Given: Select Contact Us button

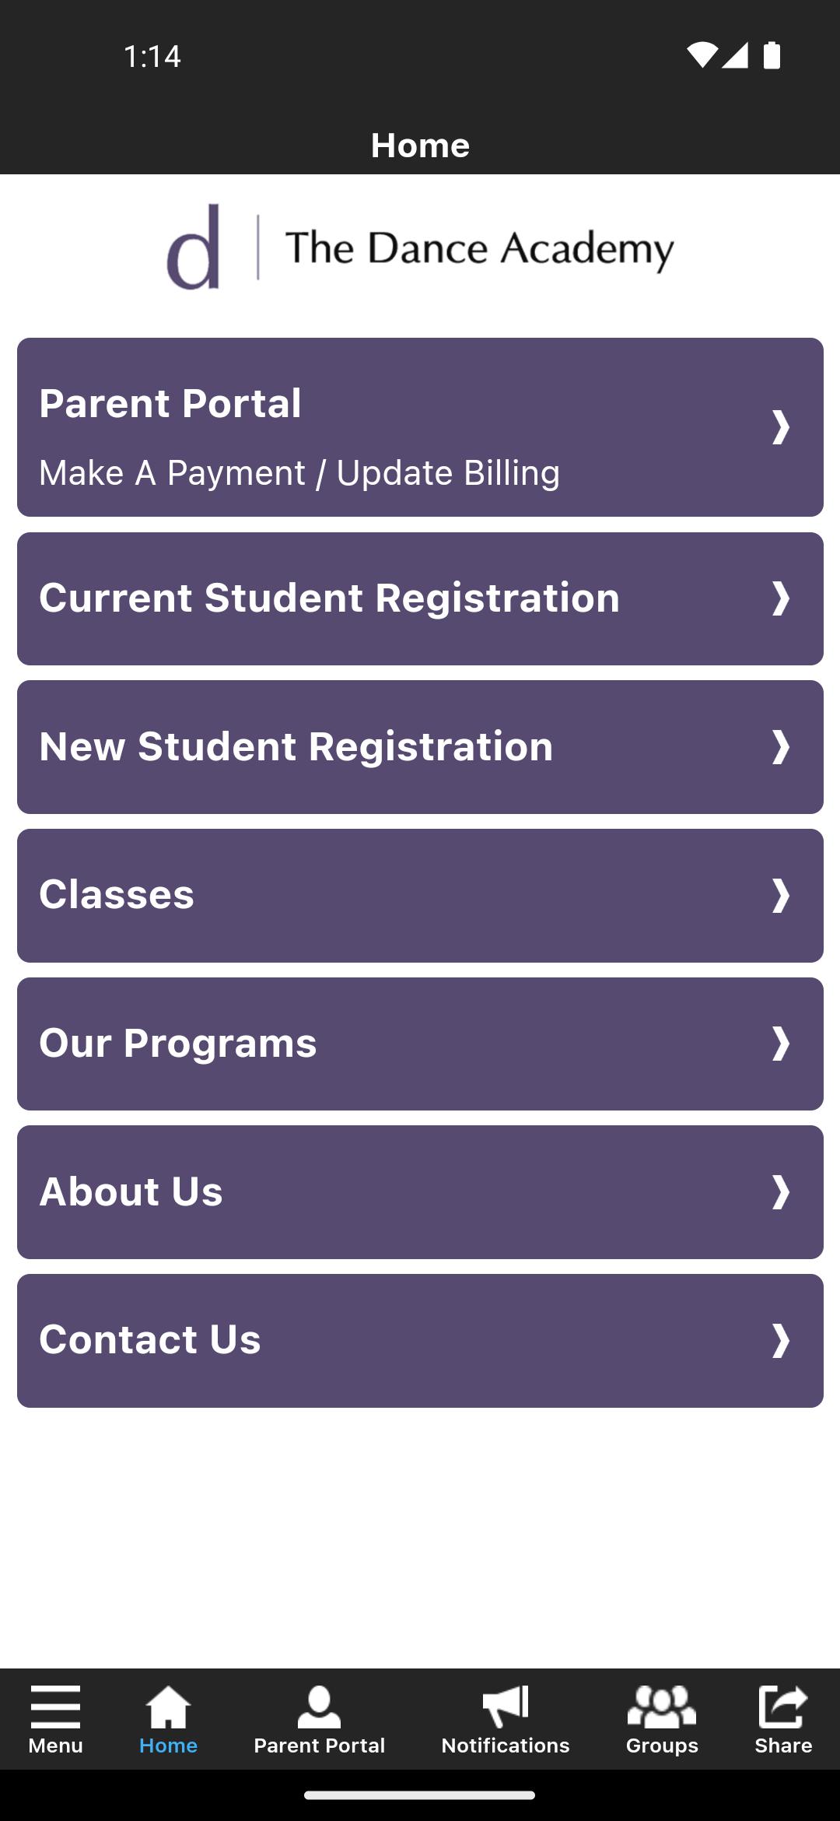Looking at the screenshot, I should [x=420, y=1340].
